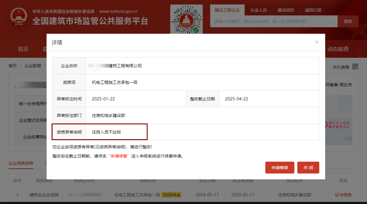
Task: Click the platform QR code image in header
Action: [x=186, y=19]
